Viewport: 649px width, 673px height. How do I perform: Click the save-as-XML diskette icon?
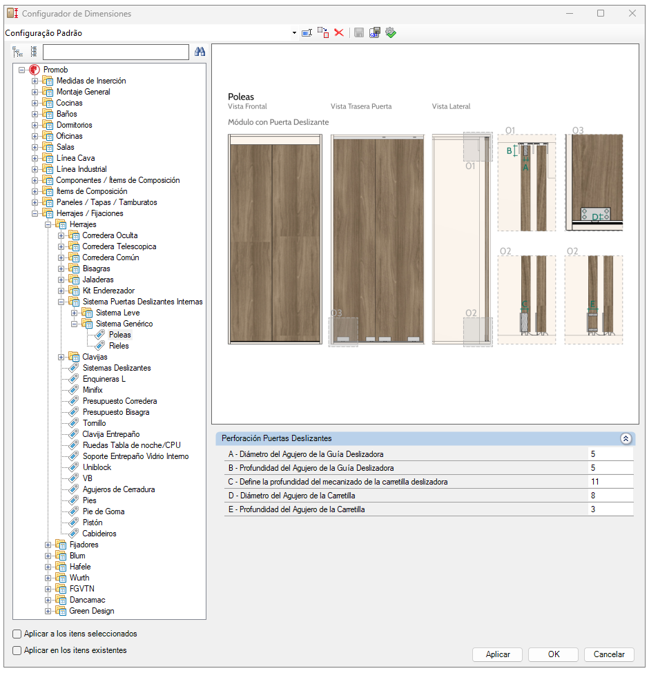point(375,32)
